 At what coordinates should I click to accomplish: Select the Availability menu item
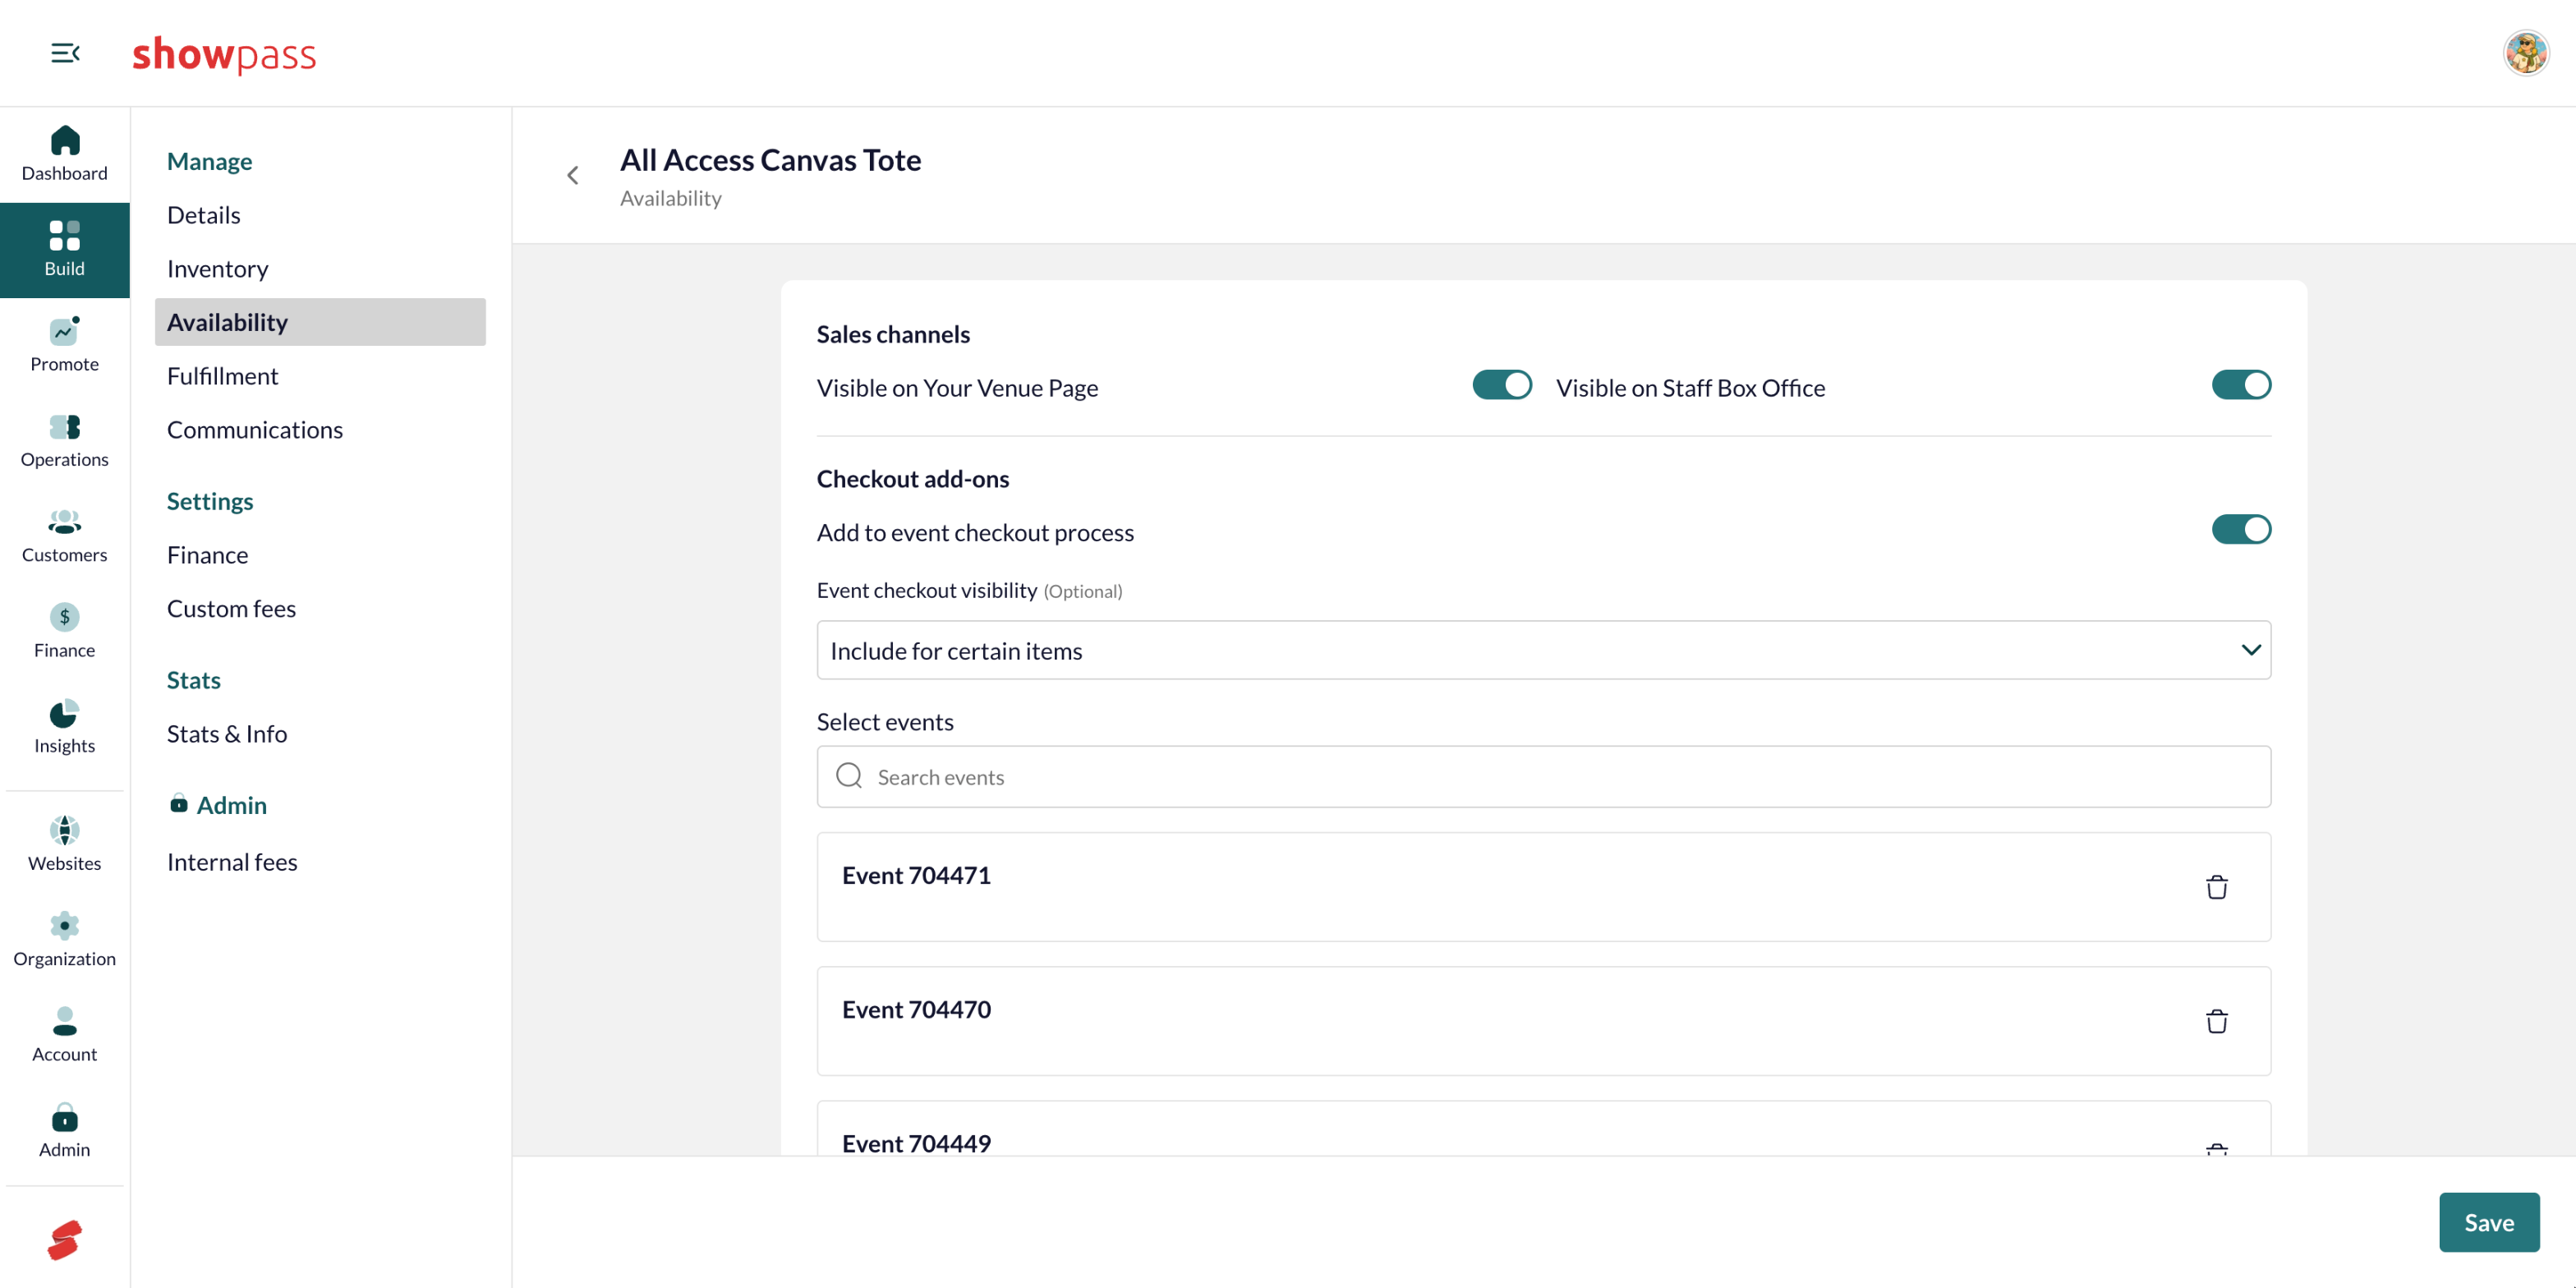coord(320,322)
